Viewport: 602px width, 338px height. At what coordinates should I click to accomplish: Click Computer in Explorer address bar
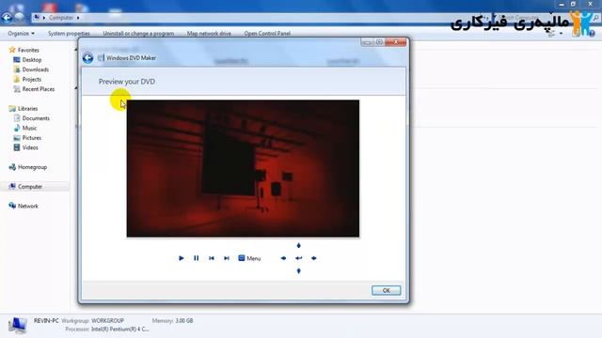pos(60,18)
